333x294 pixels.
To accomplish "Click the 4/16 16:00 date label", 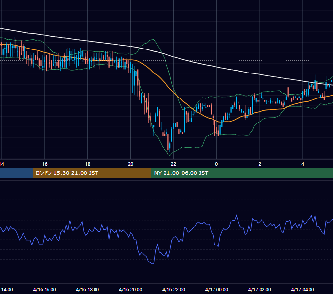I will pos(45,289).
